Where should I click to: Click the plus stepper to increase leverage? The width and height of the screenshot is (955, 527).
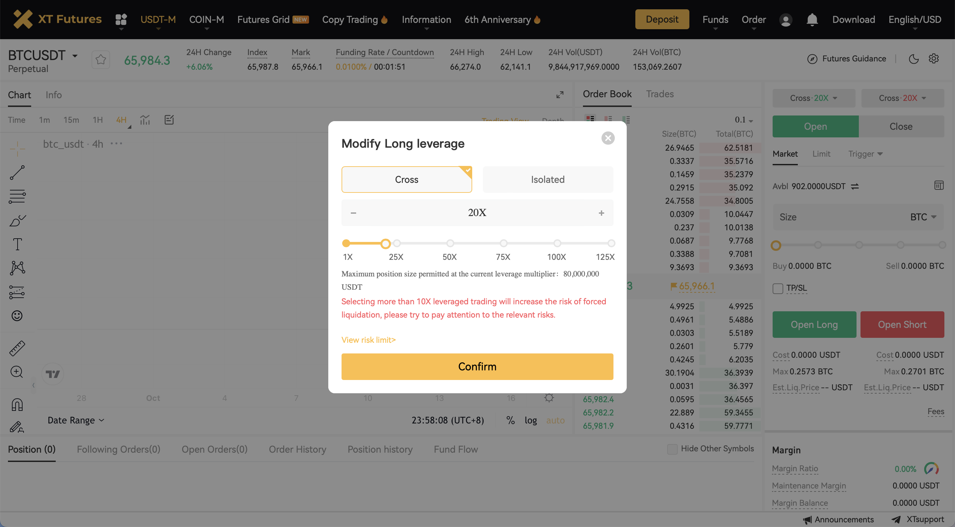coord(601,213)
